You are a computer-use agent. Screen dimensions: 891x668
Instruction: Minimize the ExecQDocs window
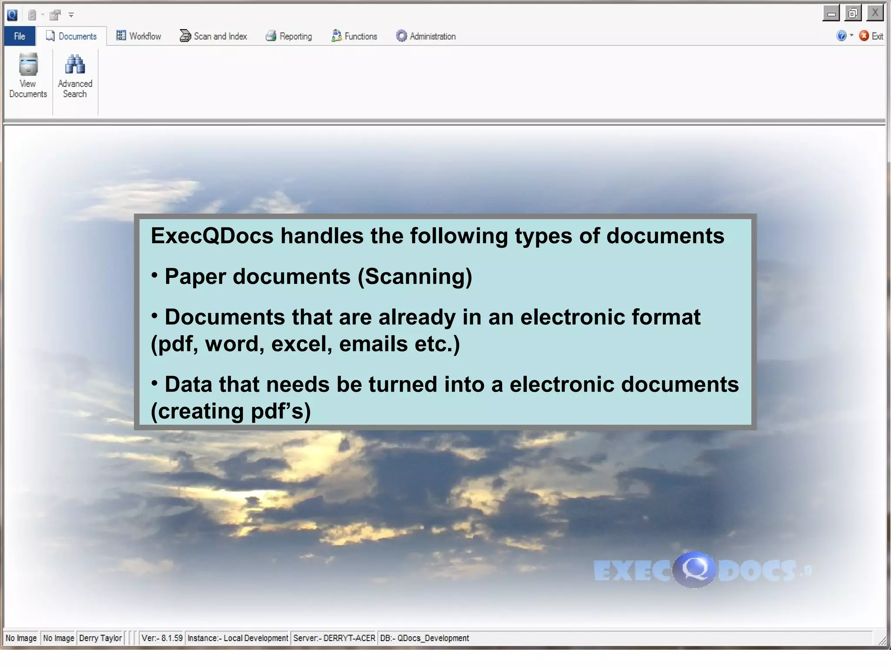[831, 13]
